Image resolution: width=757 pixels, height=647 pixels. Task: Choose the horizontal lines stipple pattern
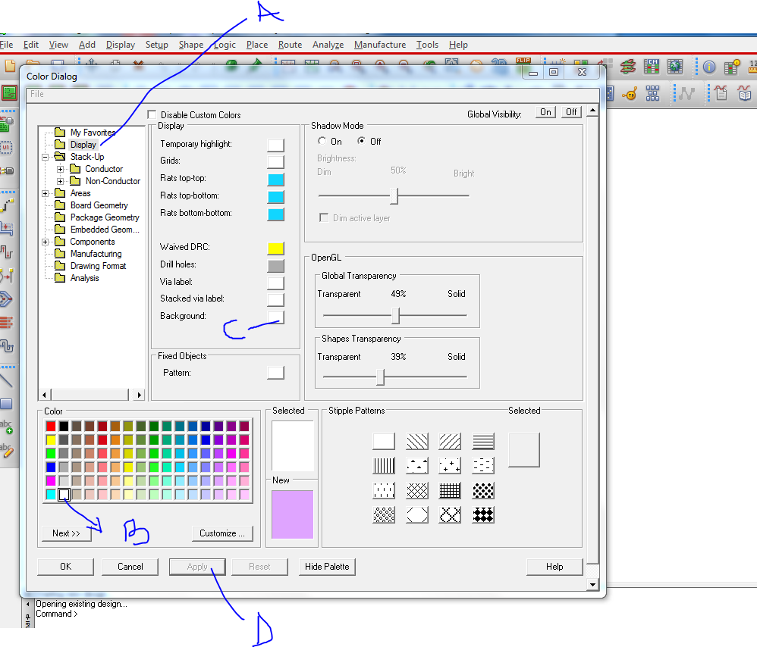click(482, 441)
